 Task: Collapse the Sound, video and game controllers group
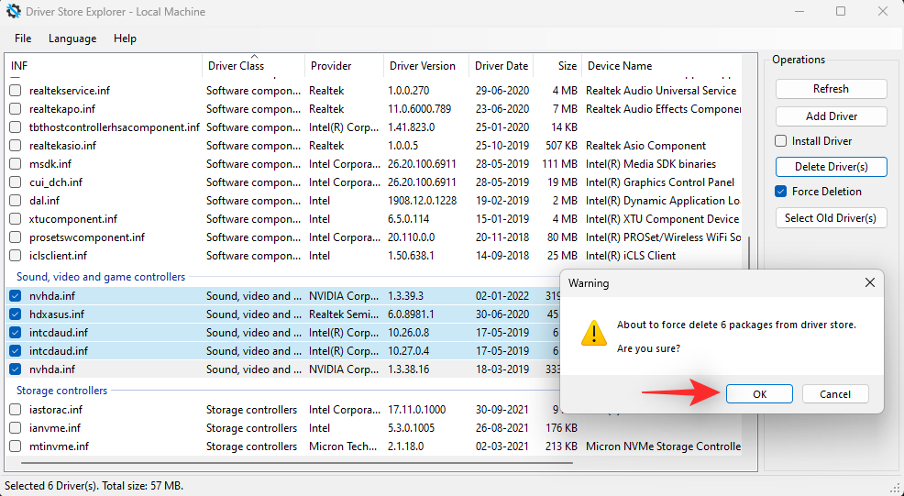click(100, 277)
